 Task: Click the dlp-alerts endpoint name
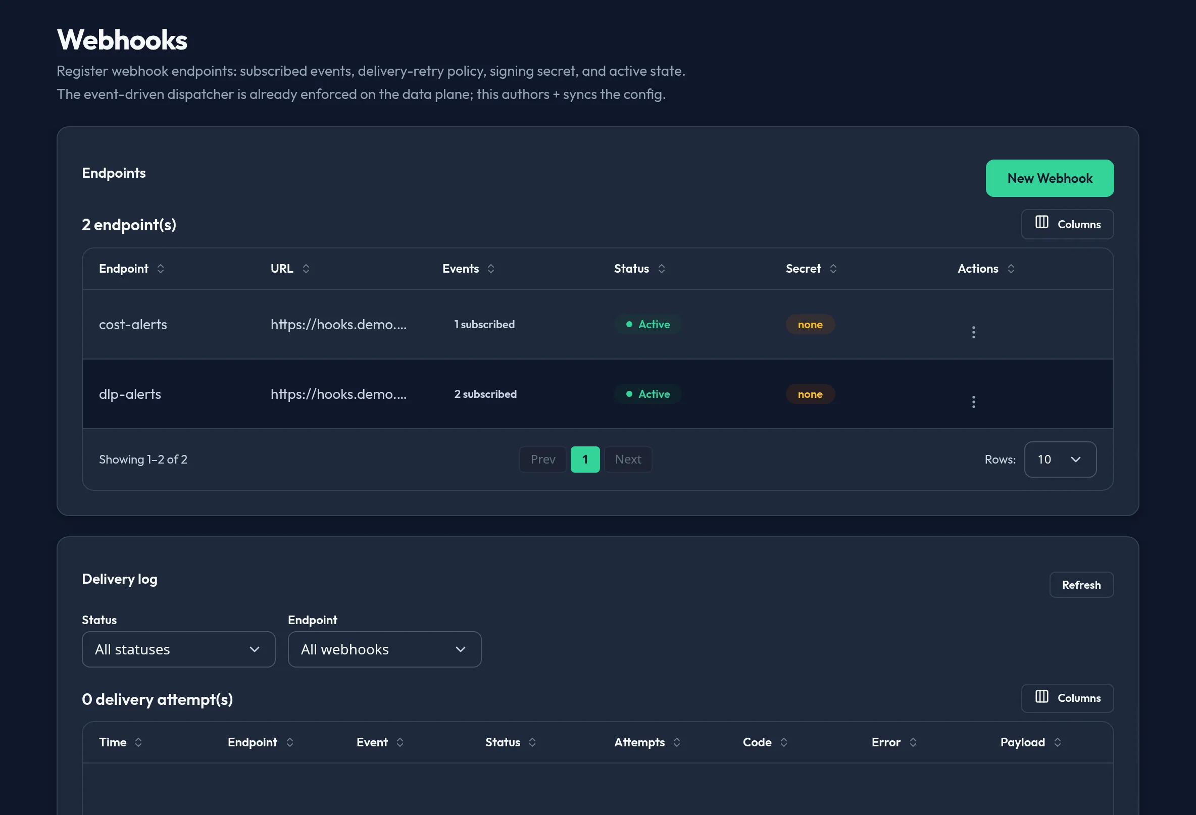(x=130, y=394)
